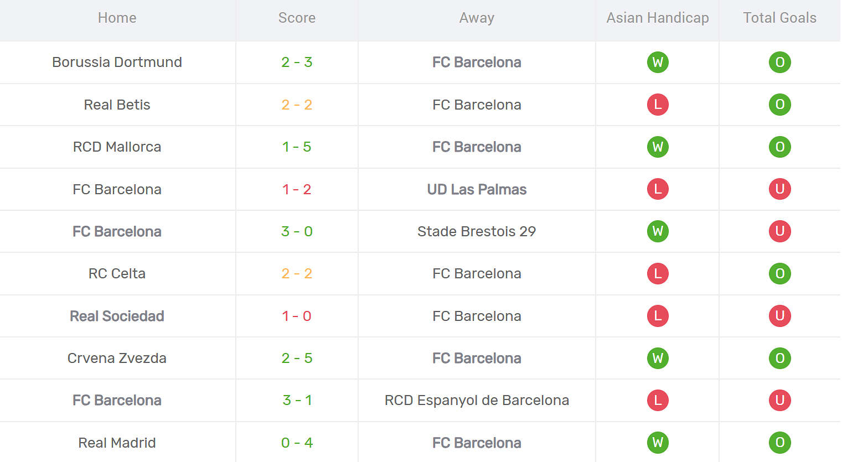Click the Total Goals column header

pos(779,18)
